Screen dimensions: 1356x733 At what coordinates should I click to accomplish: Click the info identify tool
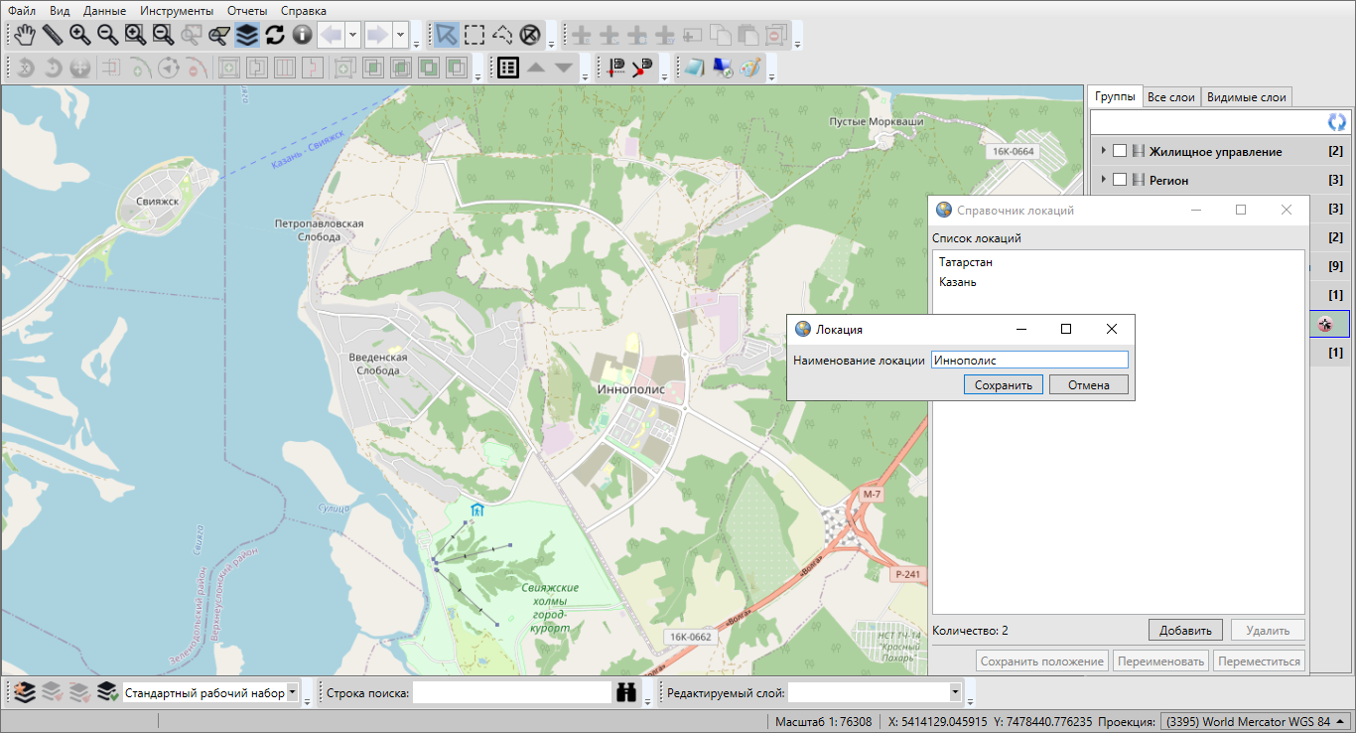(303, 35)
